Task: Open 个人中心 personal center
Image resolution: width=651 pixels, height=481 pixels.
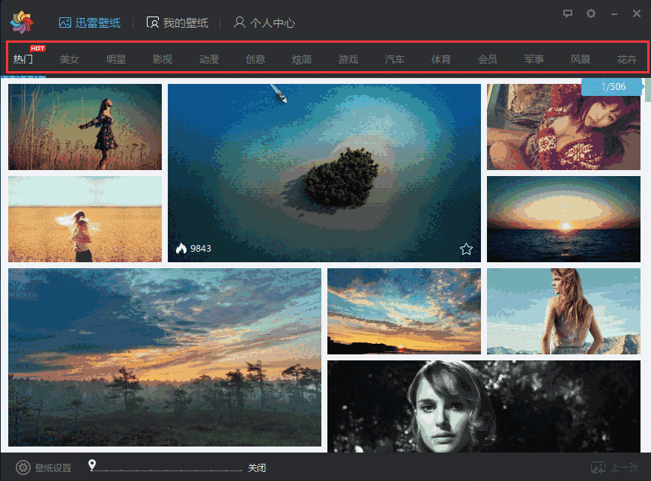Action: 264,22
